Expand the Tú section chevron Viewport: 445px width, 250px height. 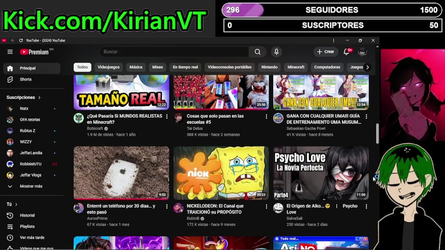[x=16, y=205]
